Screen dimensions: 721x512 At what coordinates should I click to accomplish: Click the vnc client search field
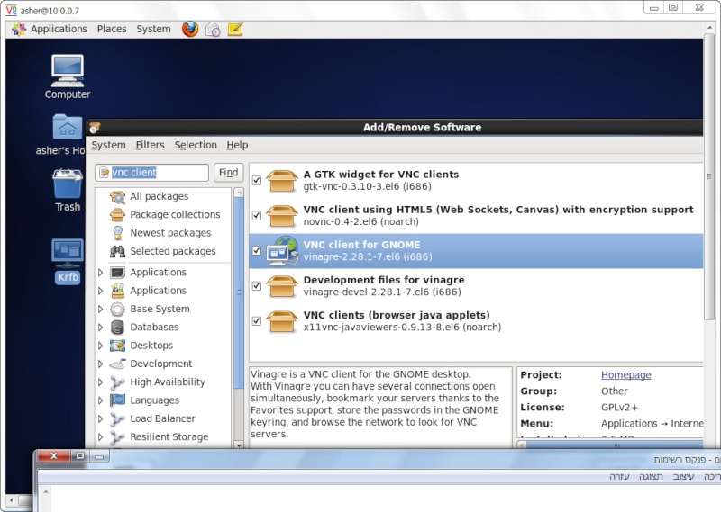pyautogui.click(x=151, y=173)
